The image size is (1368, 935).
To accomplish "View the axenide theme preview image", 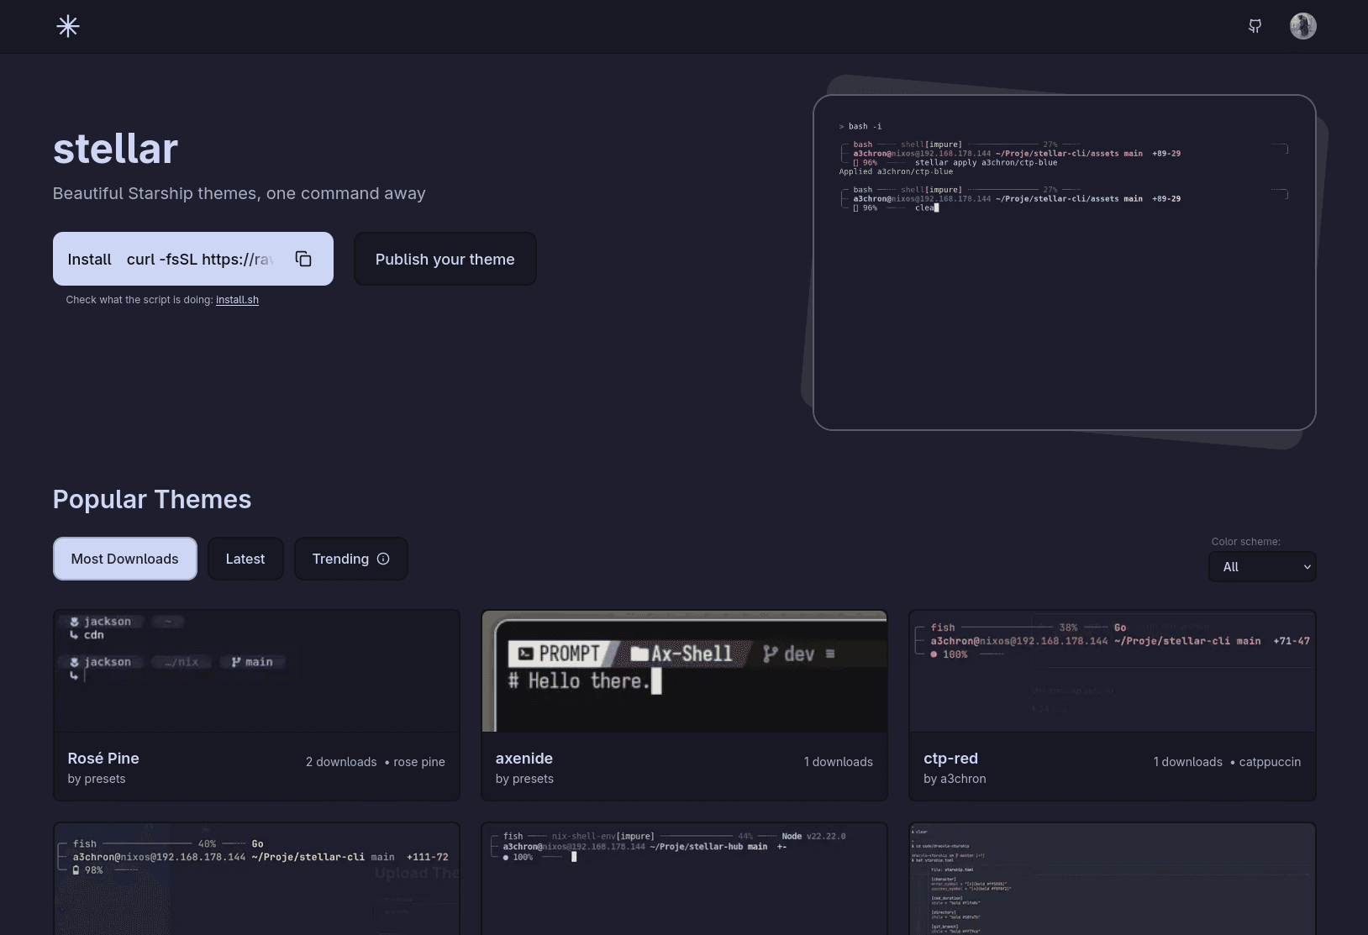I will 684,670.
